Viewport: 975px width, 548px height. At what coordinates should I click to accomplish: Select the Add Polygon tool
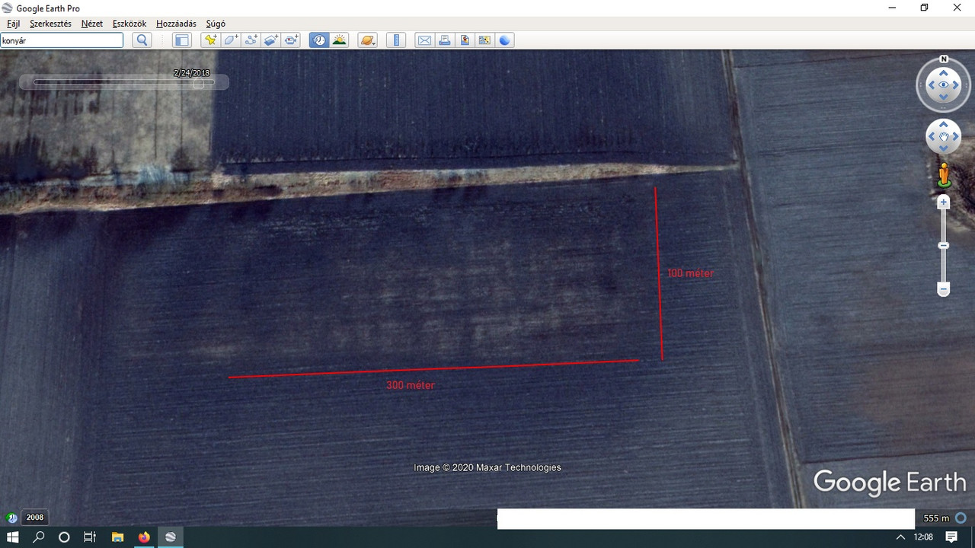coord(231,40)
